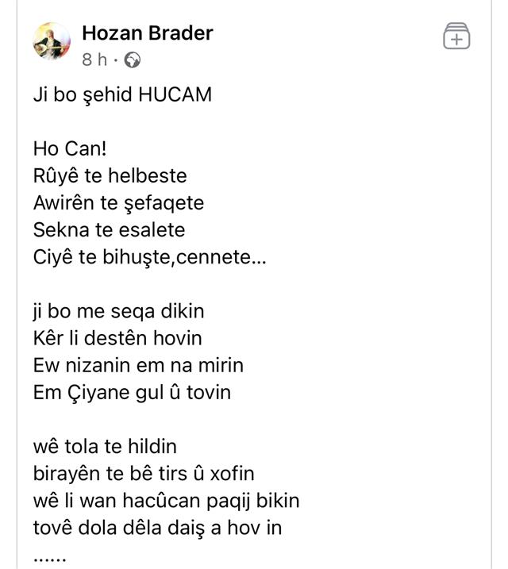Click "wê li wan hacûcan paqij bikin"

pos(166,501)
